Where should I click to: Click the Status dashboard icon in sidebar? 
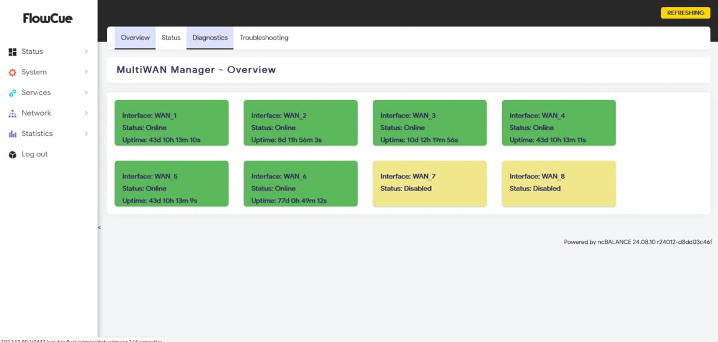click(x=12, y=52)
